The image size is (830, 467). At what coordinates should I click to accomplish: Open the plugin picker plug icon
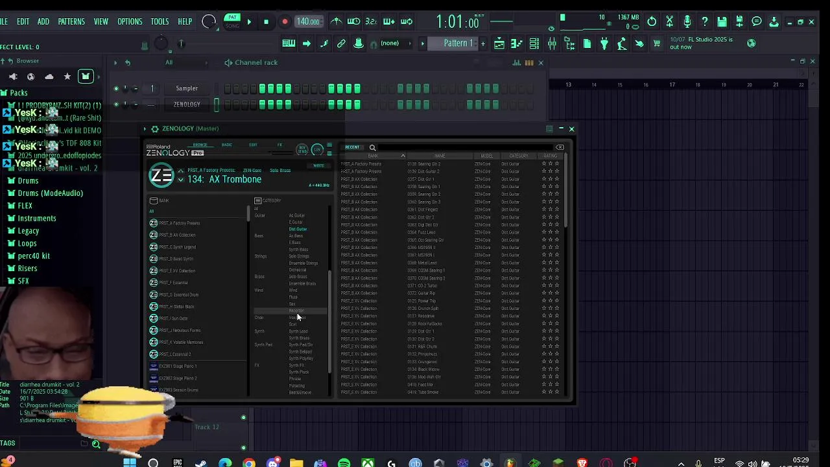[604, 43]
